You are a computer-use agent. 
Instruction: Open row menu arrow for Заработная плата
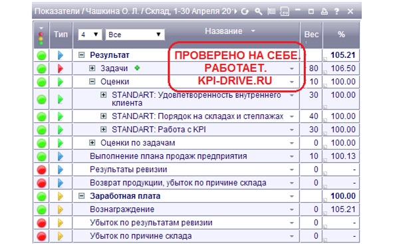tap(292, 196)
